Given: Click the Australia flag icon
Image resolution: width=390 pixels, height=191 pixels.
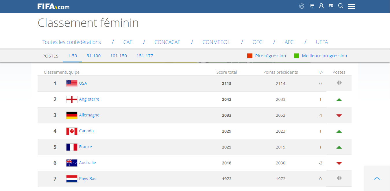Looking at the screenshot, I should [72, 163].
